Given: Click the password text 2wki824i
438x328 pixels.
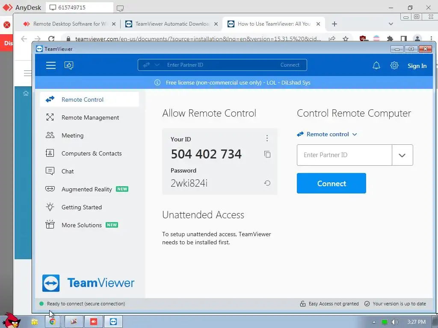Looking at the screenshot, I should click(189, 183).
